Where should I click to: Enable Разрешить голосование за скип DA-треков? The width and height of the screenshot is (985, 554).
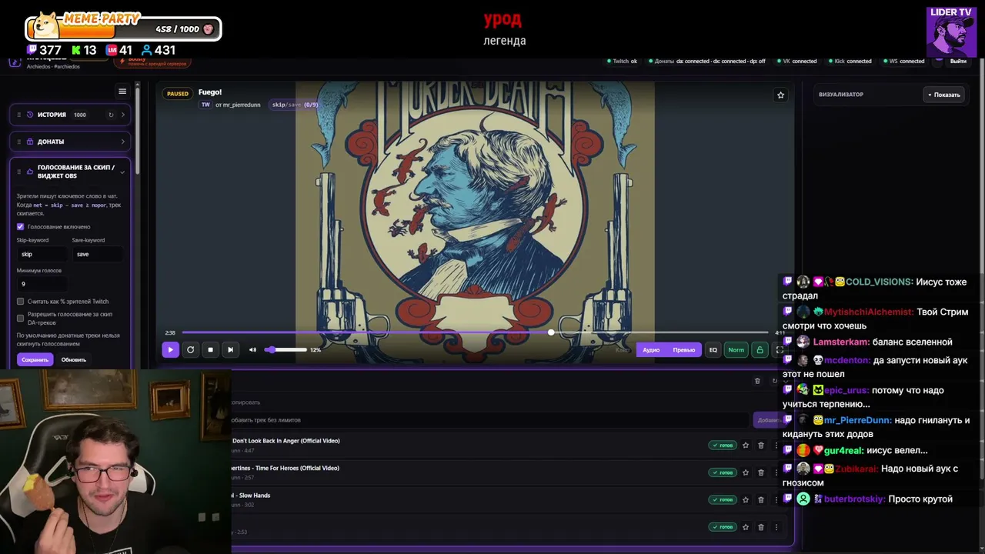coord(21,317)
